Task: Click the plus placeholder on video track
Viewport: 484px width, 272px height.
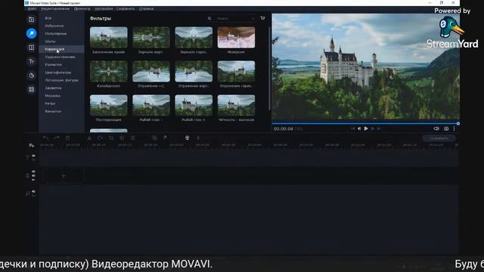Action: click(64, 176)
